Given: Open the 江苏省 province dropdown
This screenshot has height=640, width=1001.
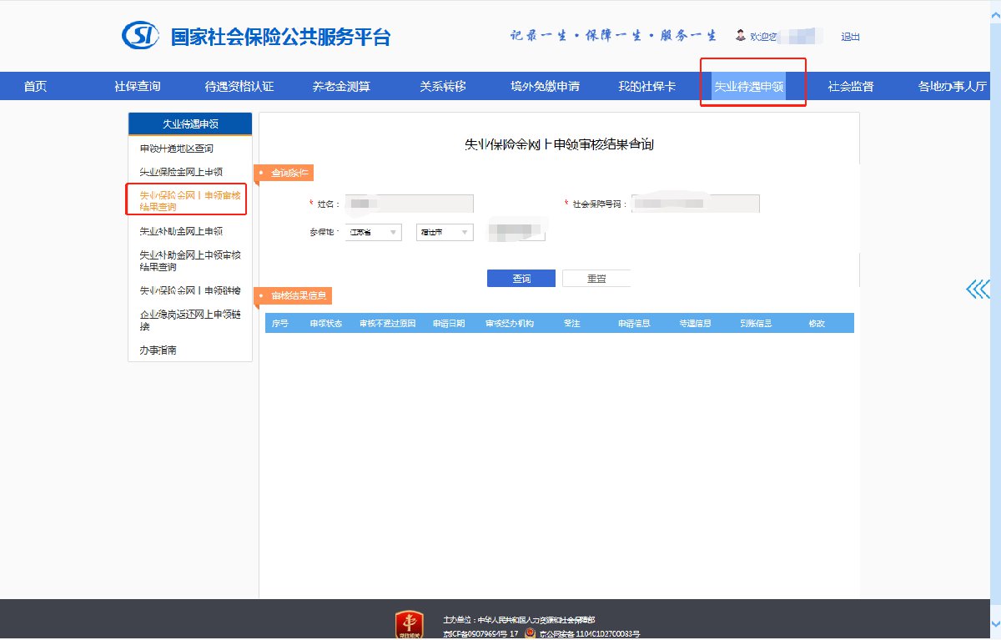Looking at the screenshot, I should (x=374, y=233).
